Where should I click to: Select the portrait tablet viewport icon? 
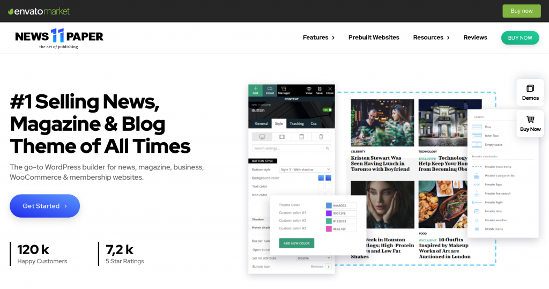pyautogui.click(x=301, y=137)
